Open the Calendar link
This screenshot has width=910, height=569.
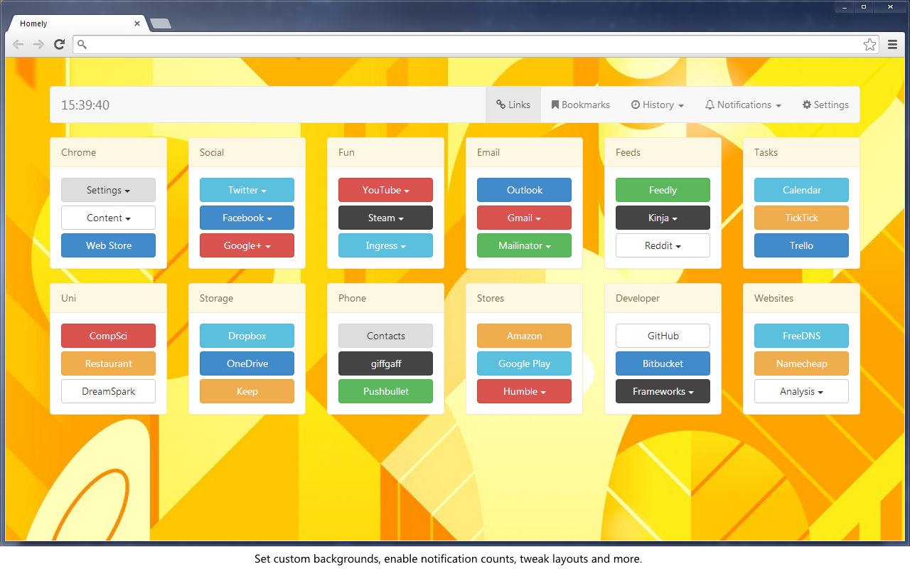pos(801,190)
